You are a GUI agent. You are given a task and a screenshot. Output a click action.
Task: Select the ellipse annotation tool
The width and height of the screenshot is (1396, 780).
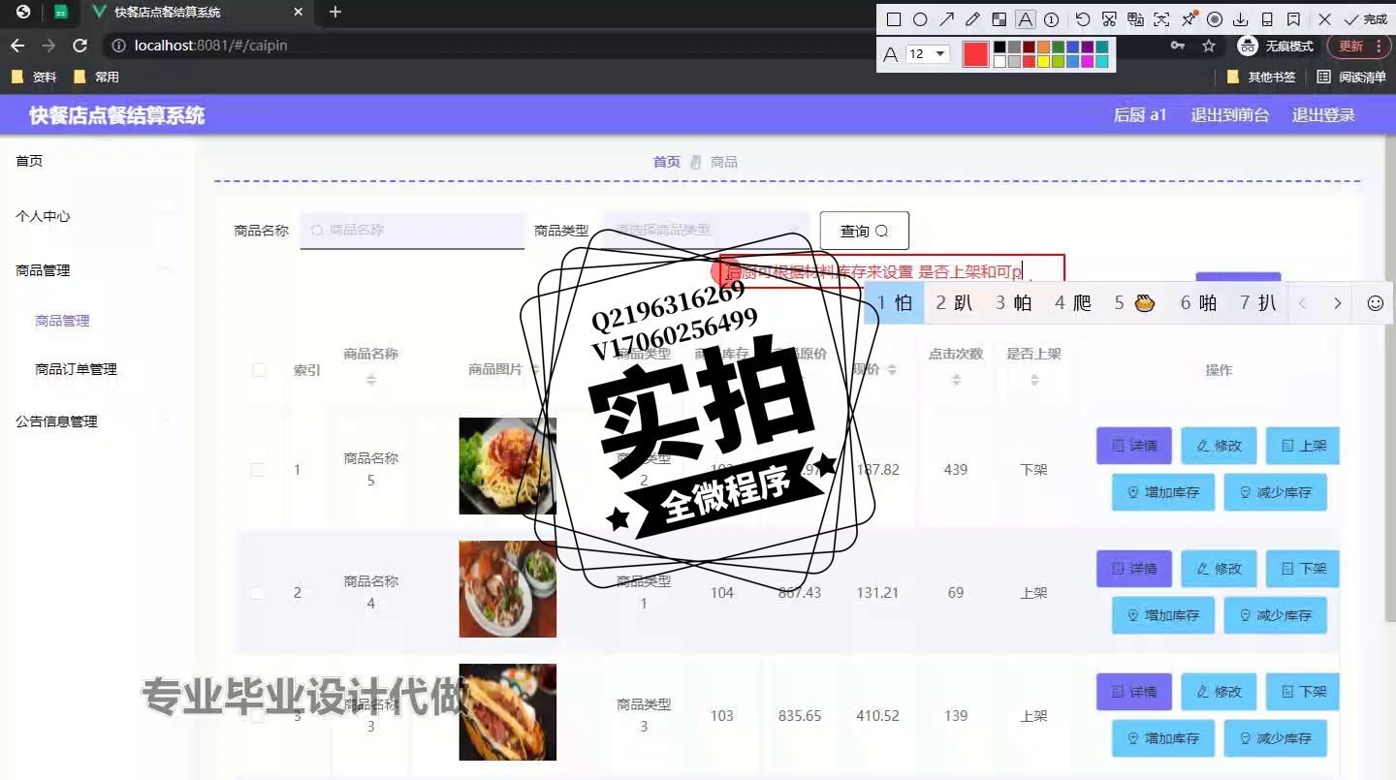coord(920,19)
